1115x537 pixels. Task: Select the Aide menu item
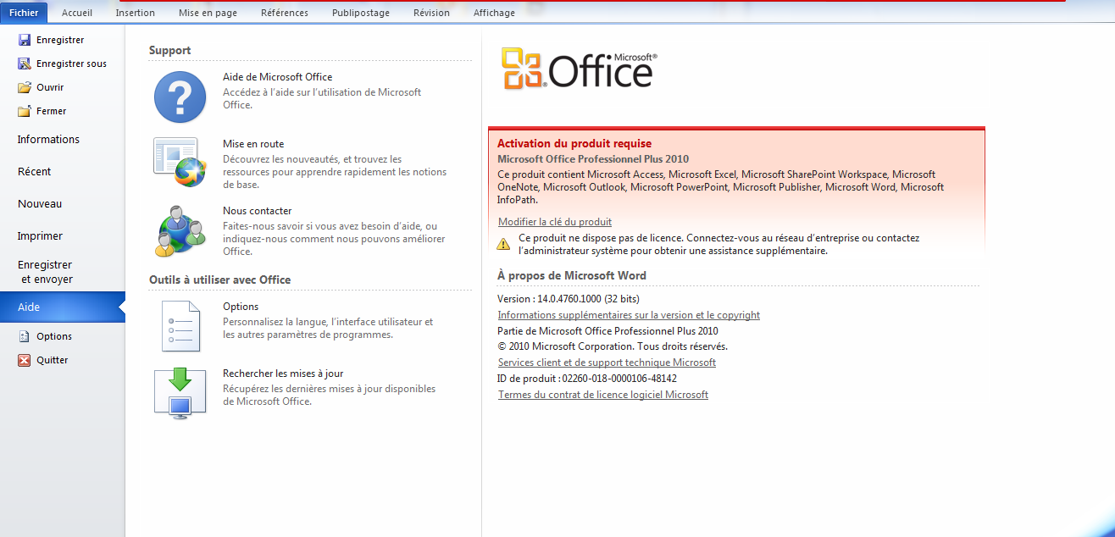[x=63, y=307]
